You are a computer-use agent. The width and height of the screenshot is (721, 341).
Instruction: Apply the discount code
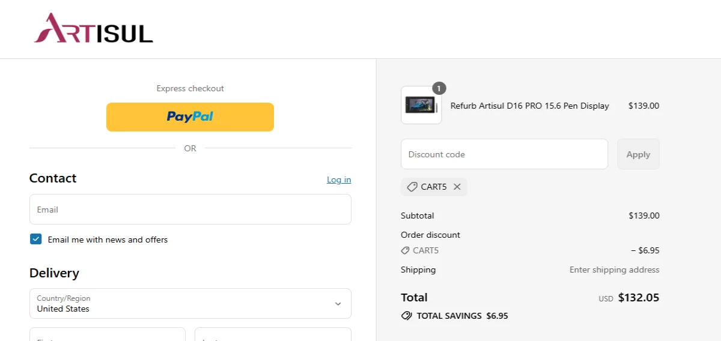[x=638, y=154]
